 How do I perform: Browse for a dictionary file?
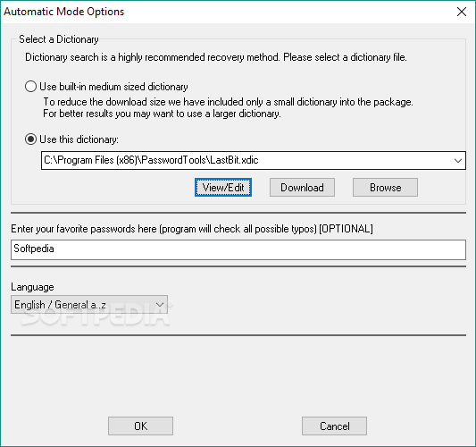tap(385, 188)
